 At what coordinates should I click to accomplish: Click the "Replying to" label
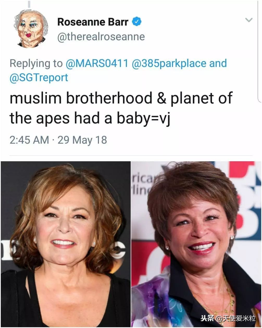tap(36, 63)
